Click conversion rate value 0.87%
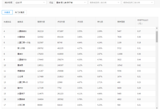 100,77
